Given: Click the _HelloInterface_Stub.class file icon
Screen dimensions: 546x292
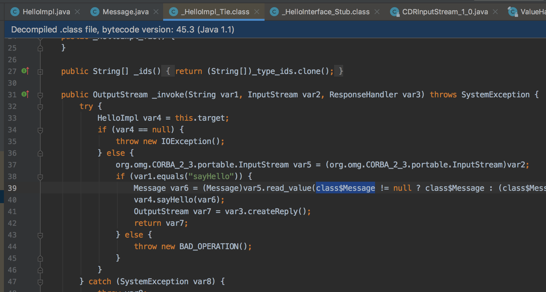Looking at the screenshot, I should click(x=274, y=12).
